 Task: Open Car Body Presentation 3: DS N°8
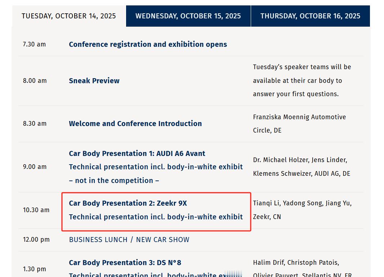125,263
